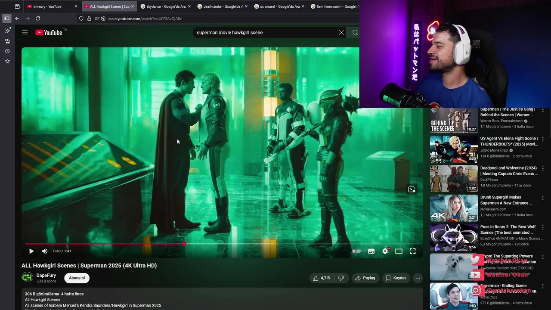551x310 pixels.
Task: Close the ALL Hawkgirl Scenes tab
Action: click(x=133, y=6)
